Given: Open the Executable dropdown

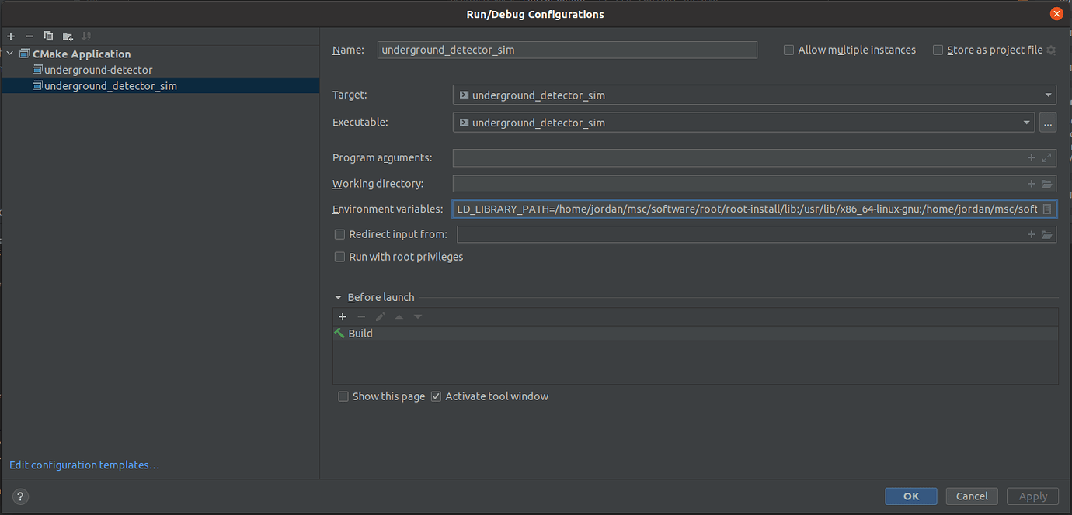Looking at the screenshot, I should coord(1027,122).
